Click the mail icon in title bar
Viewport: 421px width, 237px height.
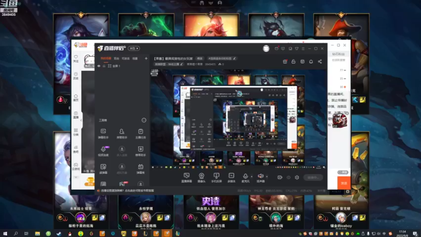(277, 48)
